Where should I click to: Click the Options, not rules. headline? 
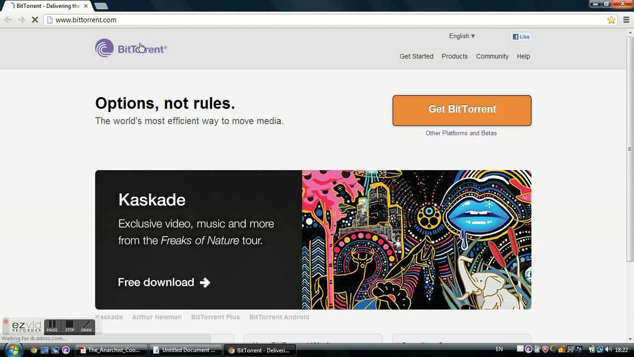tap(165, 103)
